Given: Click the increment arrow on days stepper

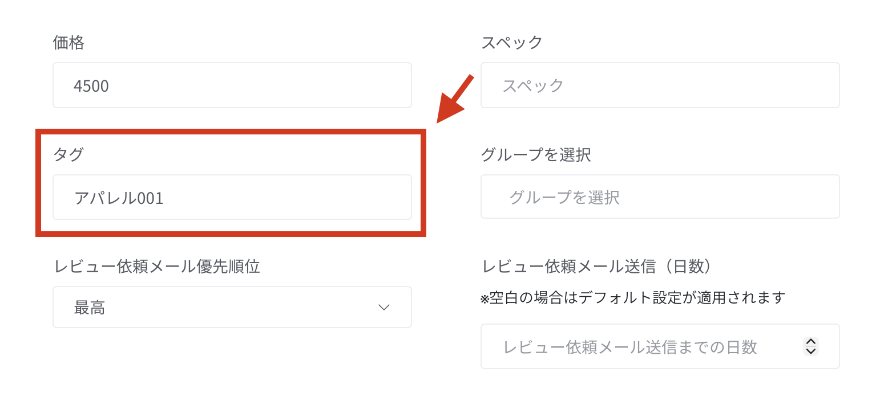Looking at the screenshot, I should (x=810, y=342).
